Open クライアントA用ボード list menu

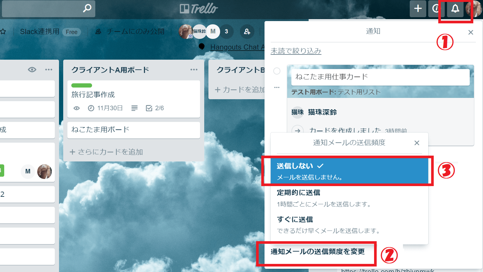click(194, 70)
